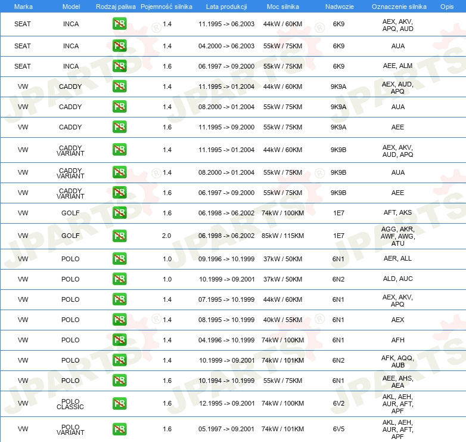This screenshot has width=466, height=442.
Task: Click production years 08.1995 -> 10.1999
Action: point(226,320)
